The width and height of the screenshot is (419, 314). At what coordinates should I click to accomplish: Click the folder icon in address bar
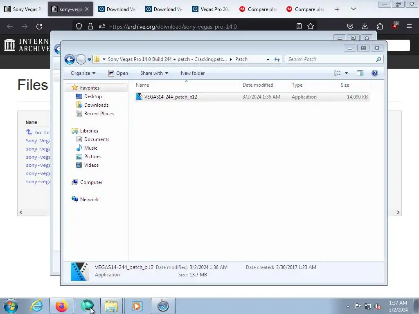(97, 59)
